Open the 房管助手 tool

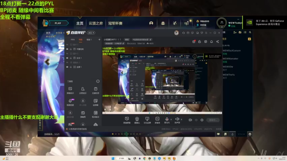point(83,91)
